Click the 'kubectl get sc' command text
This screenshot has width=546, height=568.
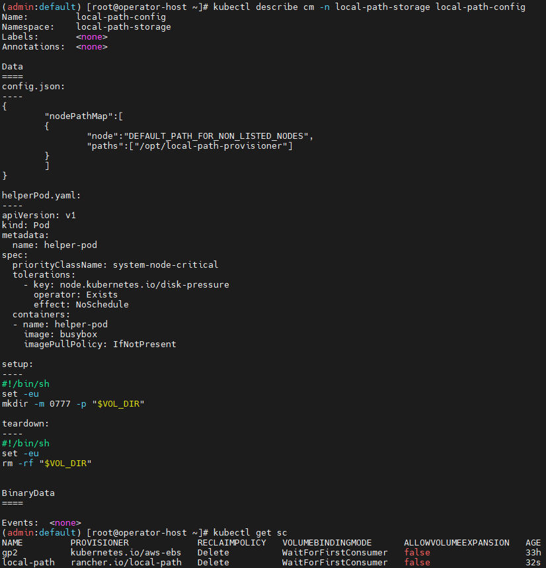pyautogui.click(x=250, y=533)
